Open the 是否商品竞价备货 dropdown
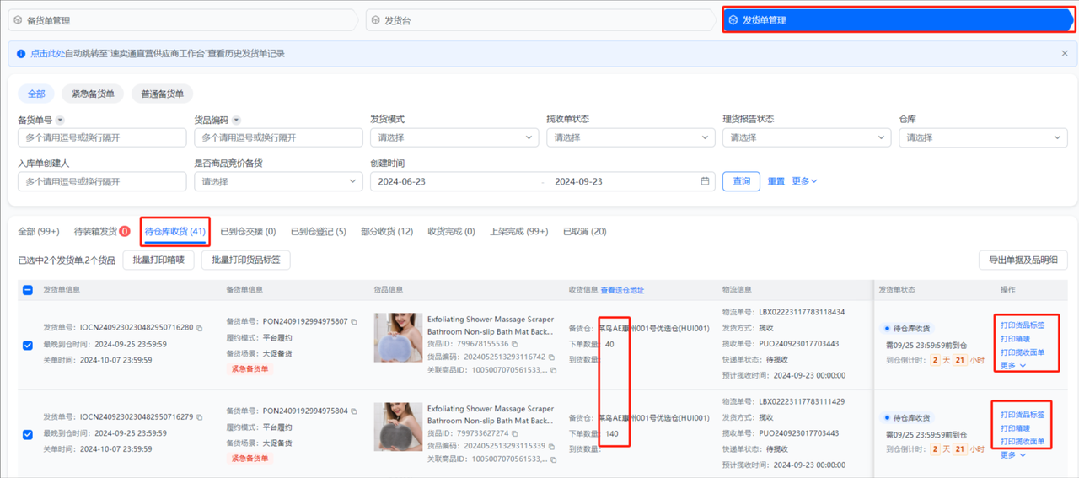Viewport: 1079px width, 478px height. (278, 181)
